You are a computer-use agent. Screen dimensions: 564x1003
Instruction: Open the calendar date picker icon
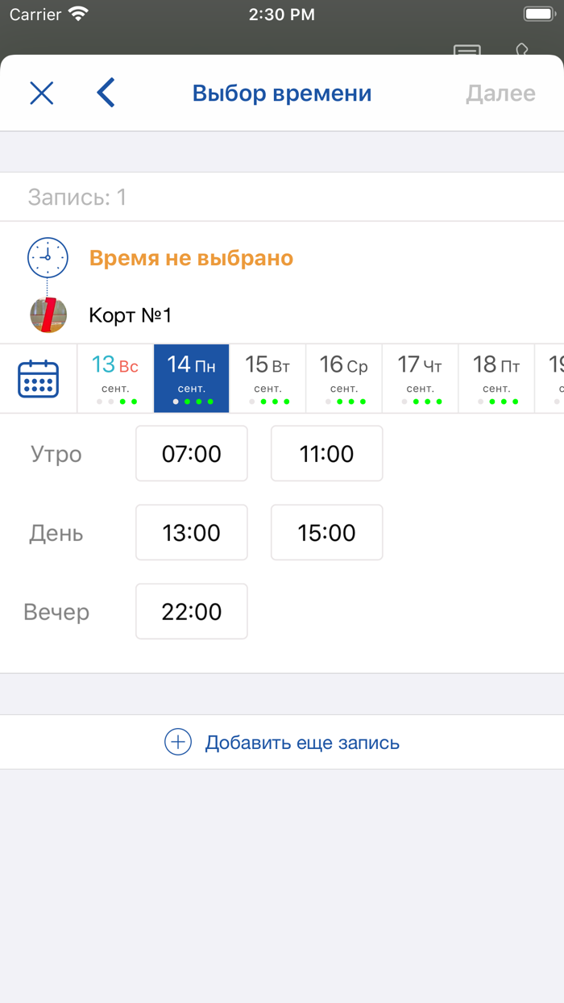(38, 379)
